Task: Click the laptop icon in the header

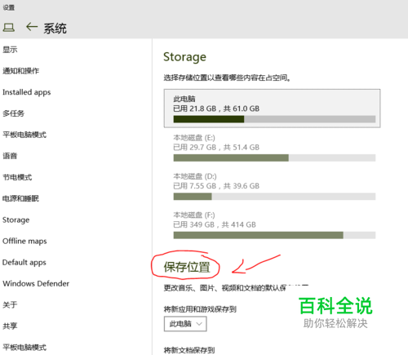Action: click(9, 28)
